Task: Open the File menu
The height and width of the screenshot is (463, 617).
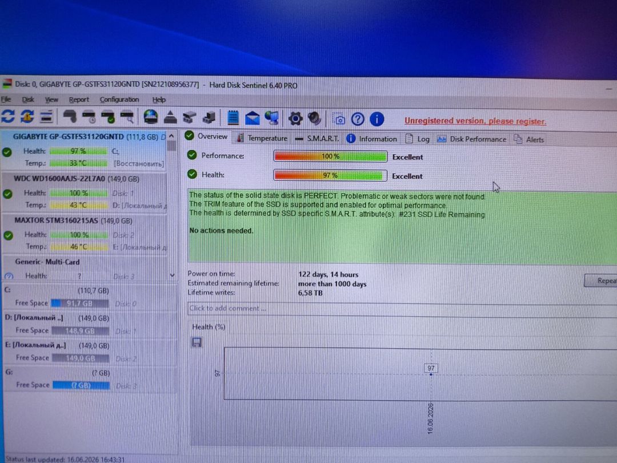Action: point(6,99)
